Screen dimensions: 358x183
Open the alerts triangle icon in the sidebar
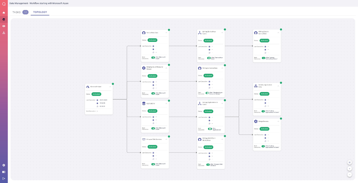3,33
